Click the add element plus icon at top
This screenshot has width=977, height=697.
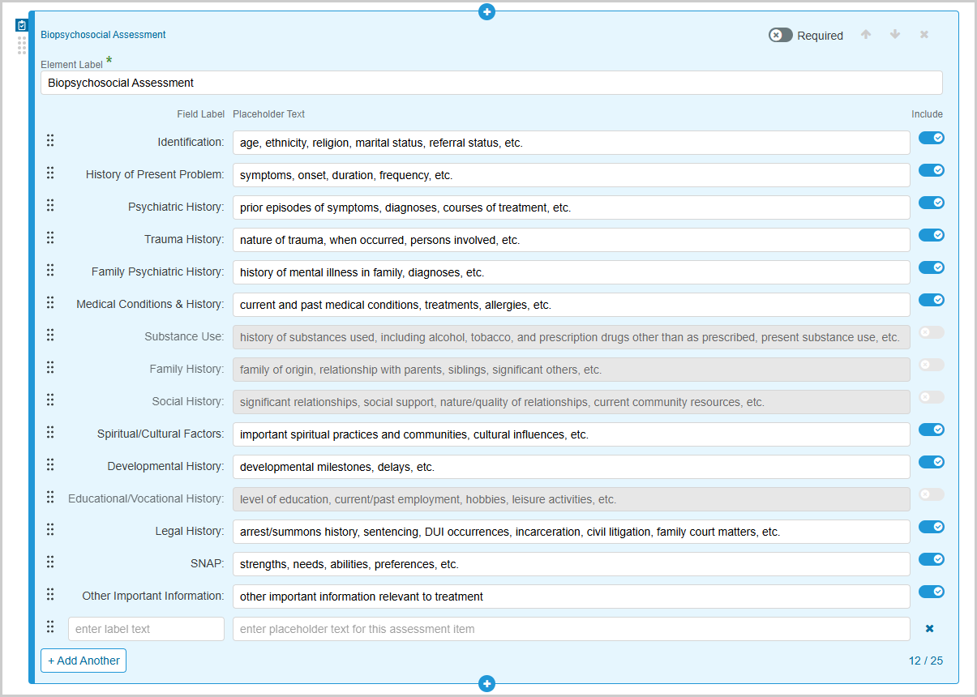(486, 11)
